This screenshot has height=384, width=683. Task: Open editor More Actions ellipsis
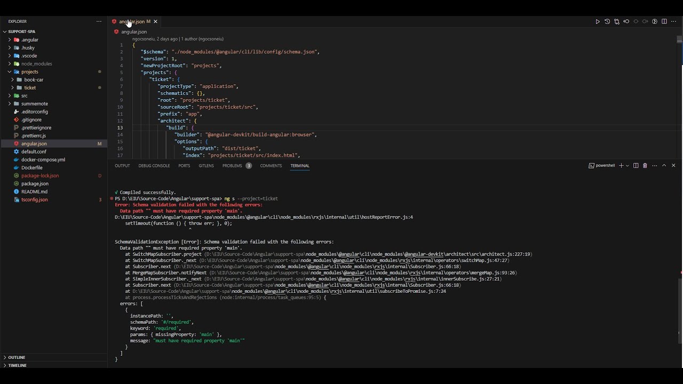tap(673, 21)
